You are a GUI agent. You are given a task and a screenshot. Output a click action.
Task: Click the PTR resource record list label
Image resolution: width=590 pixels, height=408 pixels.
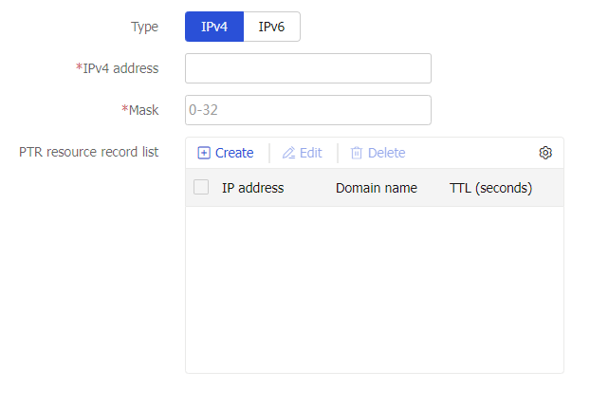tap(89, 152)
